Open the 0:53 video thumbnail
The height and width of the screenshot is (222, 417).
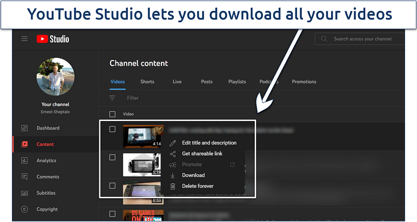click(x=143, y=194)
